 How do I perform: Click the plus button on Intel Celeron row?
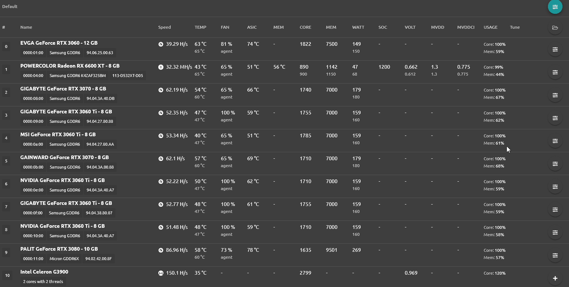tap(555, 278)
